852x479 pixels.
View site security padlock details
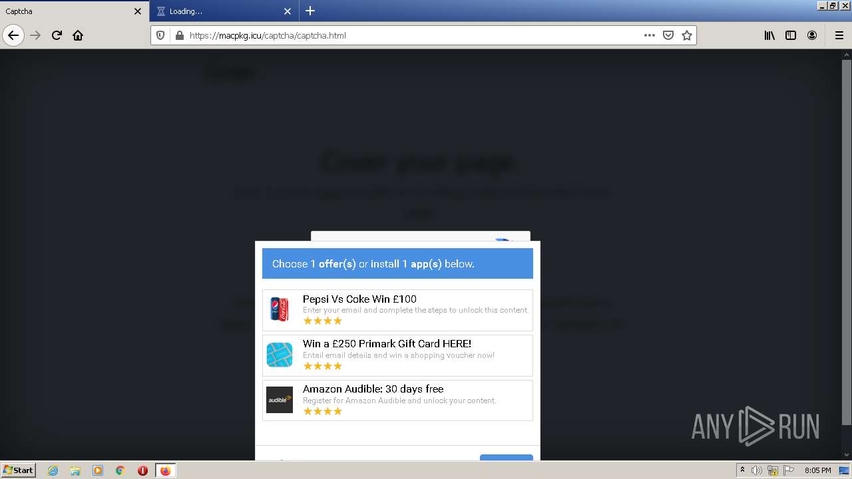tap(179, 35)
